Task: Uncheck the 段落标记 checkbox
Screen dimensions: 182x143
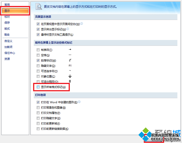Action: [38, 61]
